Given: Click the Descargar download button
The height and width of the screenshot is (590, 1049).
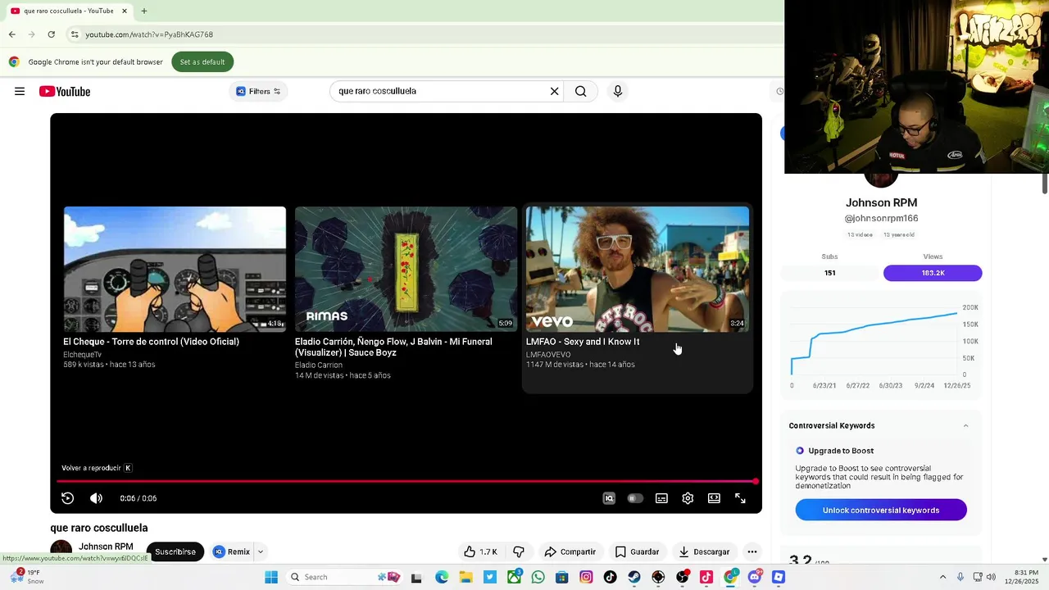Looking at the screenshot, I should coord(703,551).
